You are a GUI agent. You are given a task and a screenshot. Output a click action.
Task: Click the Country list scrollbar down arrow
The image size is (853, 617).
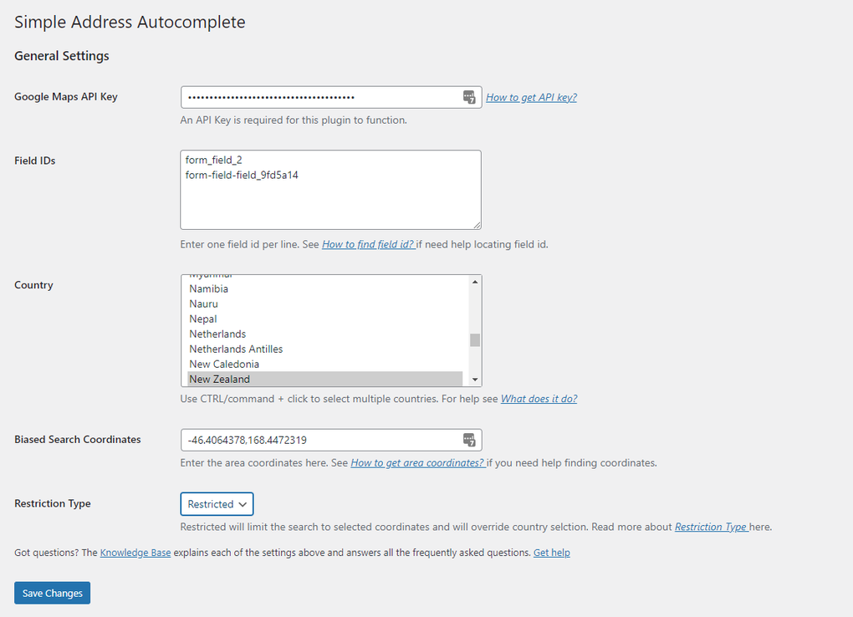tap(475, 380)
